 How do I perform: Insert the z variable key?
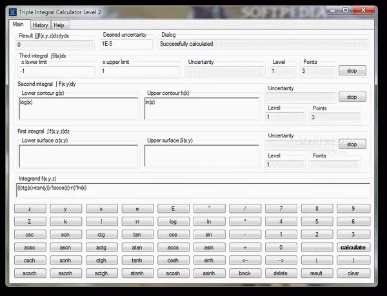pos(30,209)
